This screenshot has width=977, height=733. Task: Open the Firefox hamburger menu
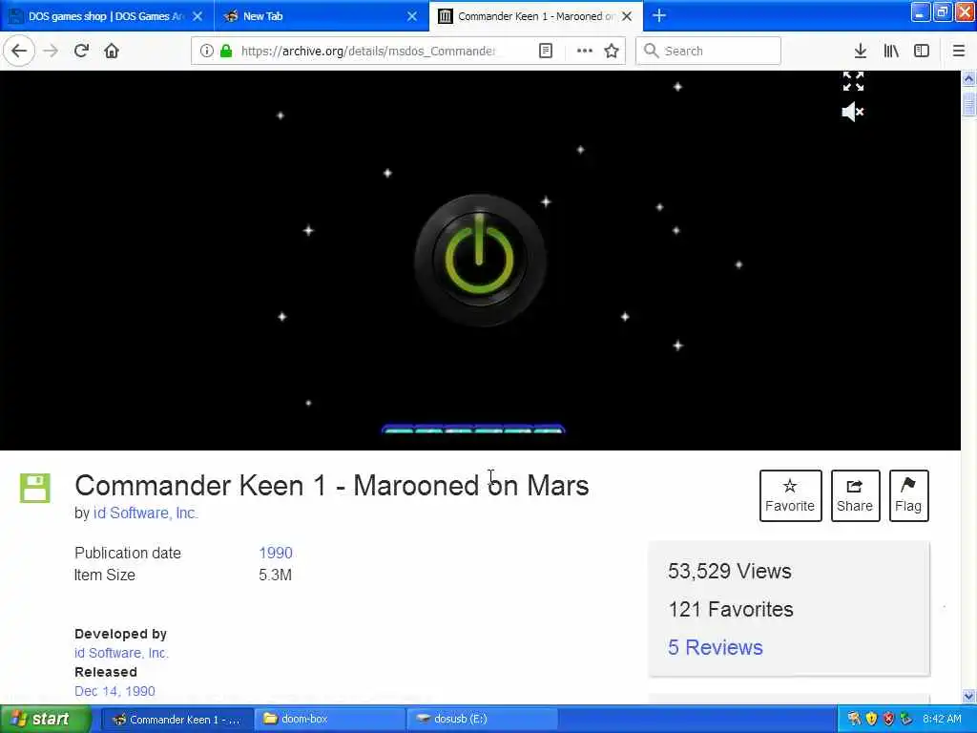click(x=958, y=51)
